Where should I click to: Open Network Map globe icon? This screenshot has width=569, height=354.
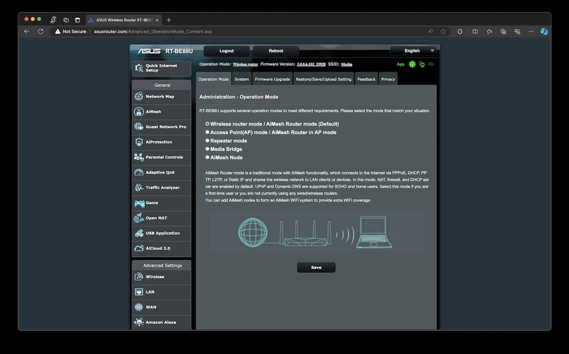tap(139, 96)
